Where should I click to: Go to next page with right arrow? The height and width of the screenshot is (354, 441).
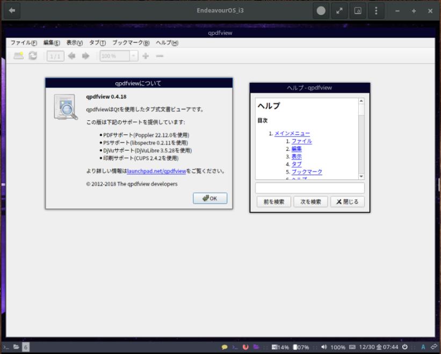coord(85,56)
